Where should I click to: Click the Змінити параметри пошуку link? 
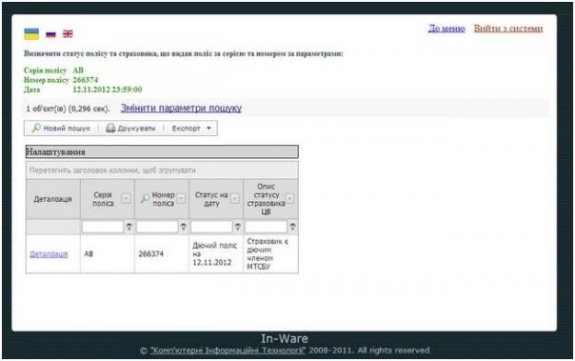[181, 108]
